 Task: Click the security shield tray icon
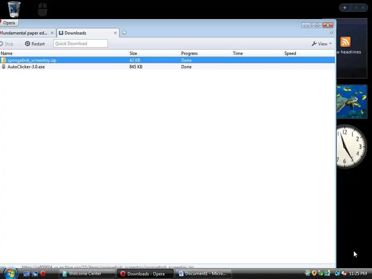point(314,273)
